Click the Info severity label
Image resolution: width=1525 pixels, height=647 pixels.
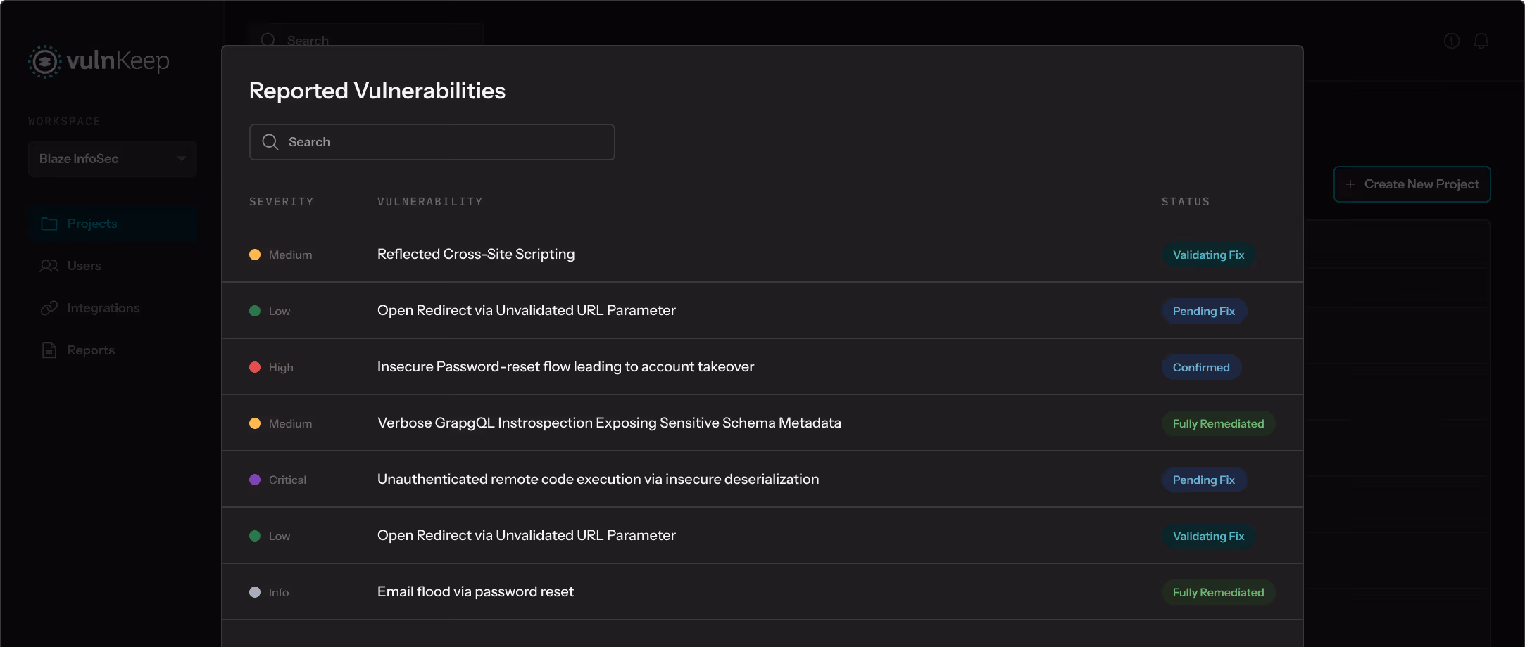[x=279, y=592]
